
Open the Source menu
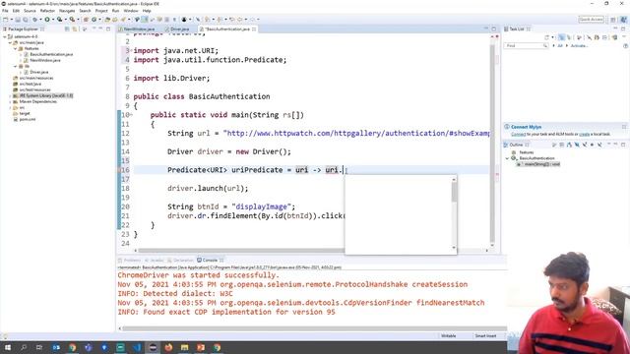(30, 11)
